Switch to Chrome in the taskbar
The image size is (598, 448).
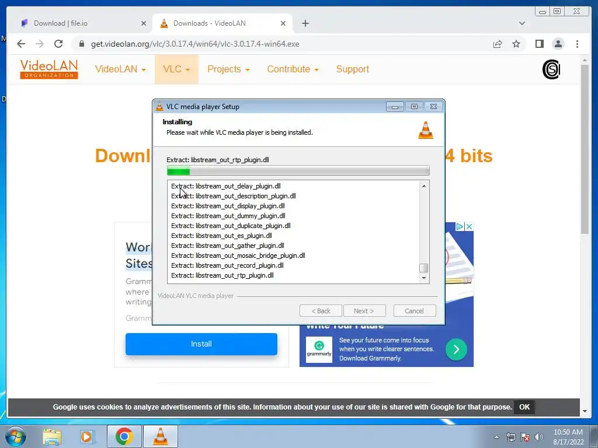(124, 436)
